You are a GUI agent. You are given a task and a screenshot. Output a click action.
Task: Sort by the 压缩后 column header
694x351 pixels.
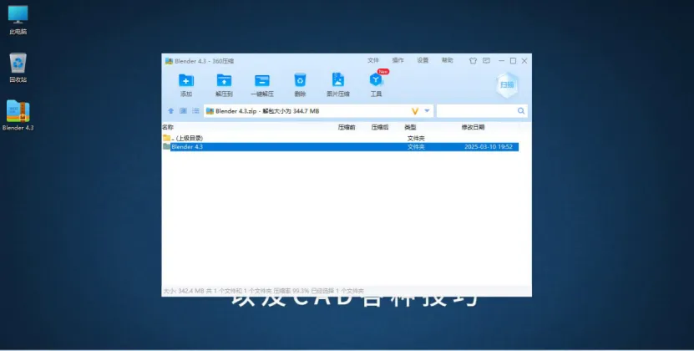[x=380, y=127]
